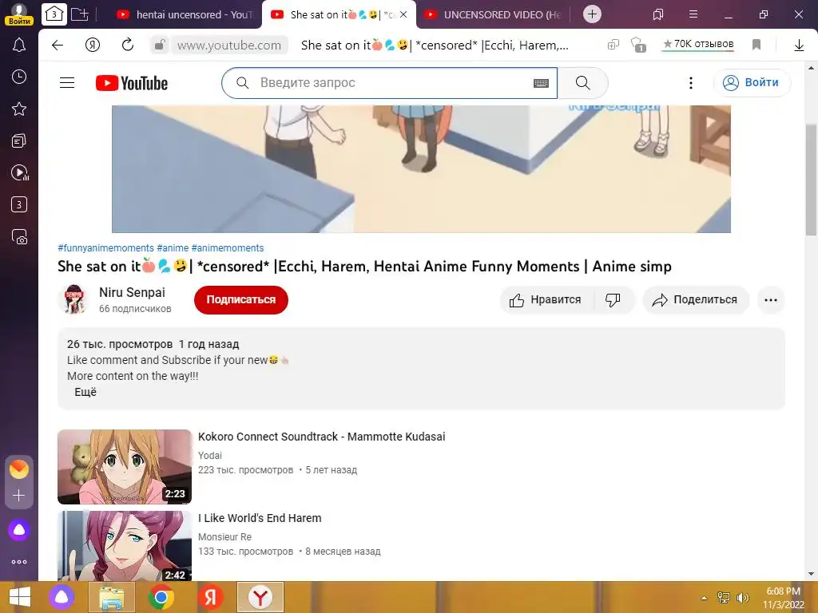Open the on-screen keyboard in search

[541, 83]
